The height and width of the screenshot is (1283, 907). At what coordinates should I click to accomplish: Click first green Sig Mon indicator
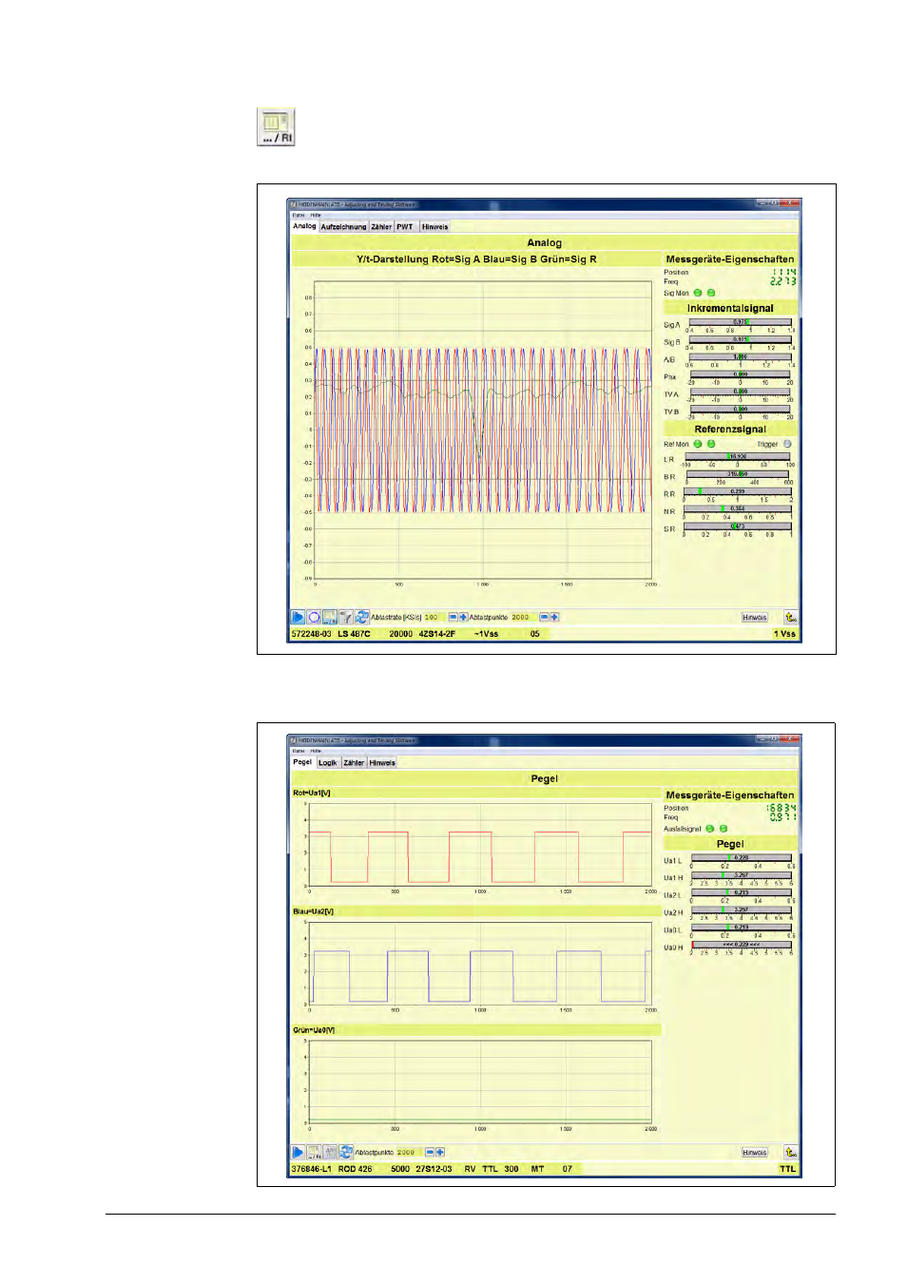698,293
